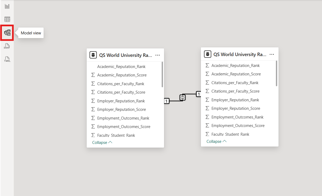Open the Table view

(x=7, y=19)
